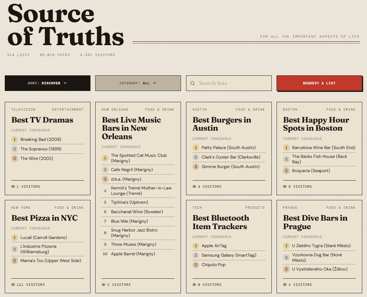Click the Search lists input field
The height and width of the screenshot is (297, 367).
[x=229, y=83]
